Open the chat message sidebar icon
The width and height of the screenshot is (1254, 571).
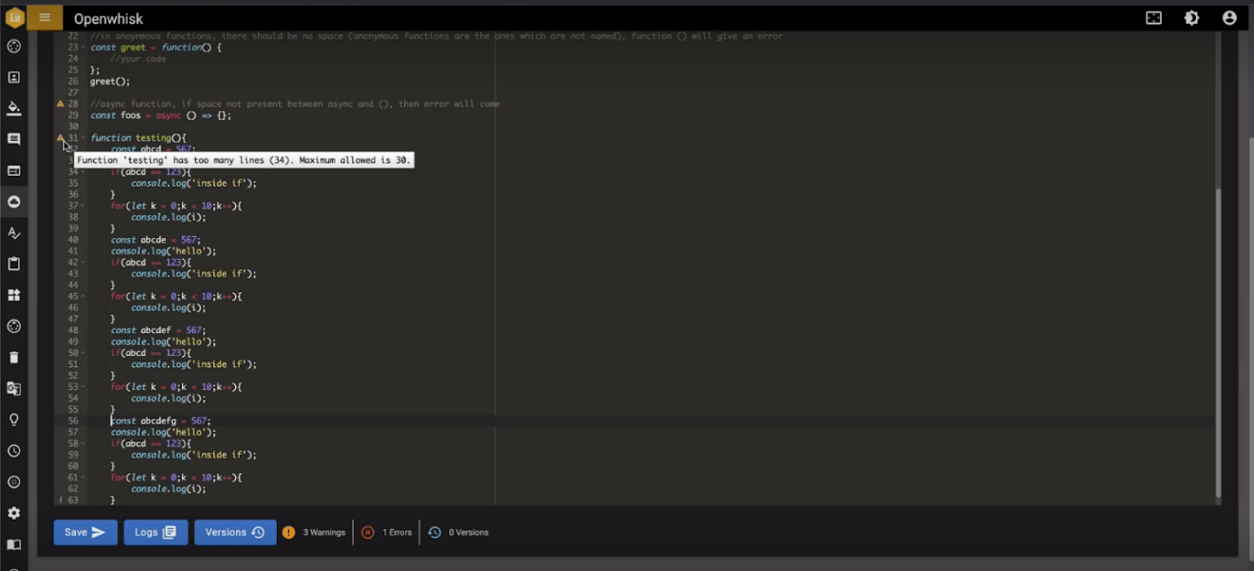[14, 139]
